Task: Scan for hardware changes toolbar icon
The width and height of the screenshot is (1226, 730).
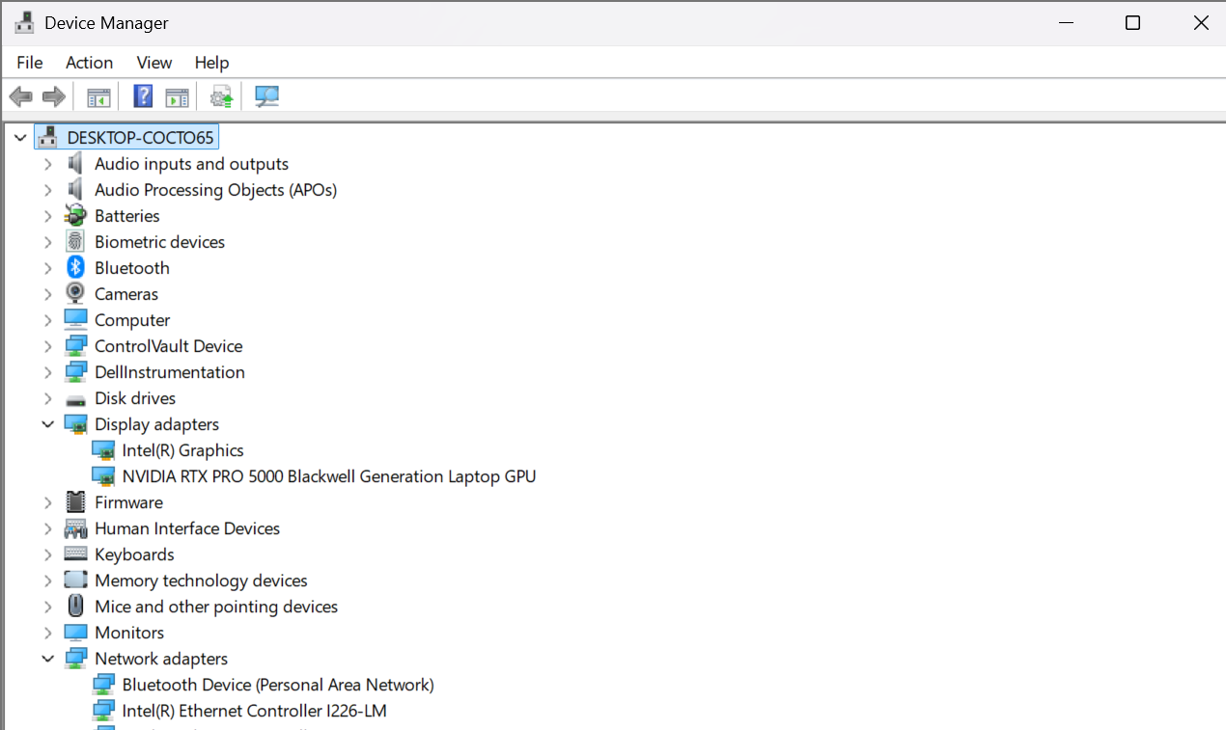Action: pyautogui.click(x=266, y=96)
